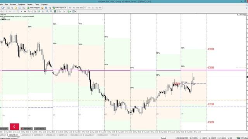248x139 pixels.
Task: Switch chart to line chart type
Action: (x=43, y=11)
